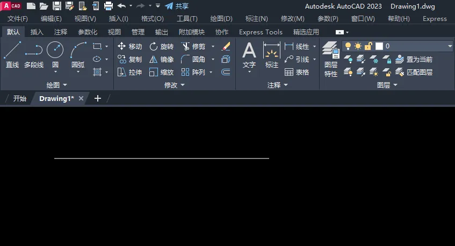Viewport: 455px width, 246px height.
Task: Open the Arc tool dropdown arrow
Action: 78,71
